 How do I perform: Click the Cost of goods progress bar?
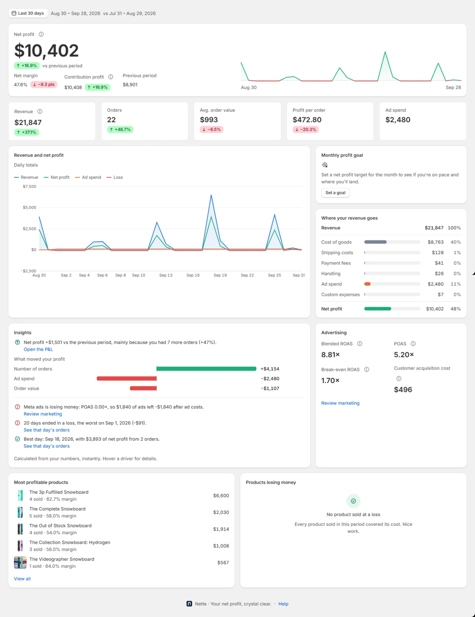(392, 242)
